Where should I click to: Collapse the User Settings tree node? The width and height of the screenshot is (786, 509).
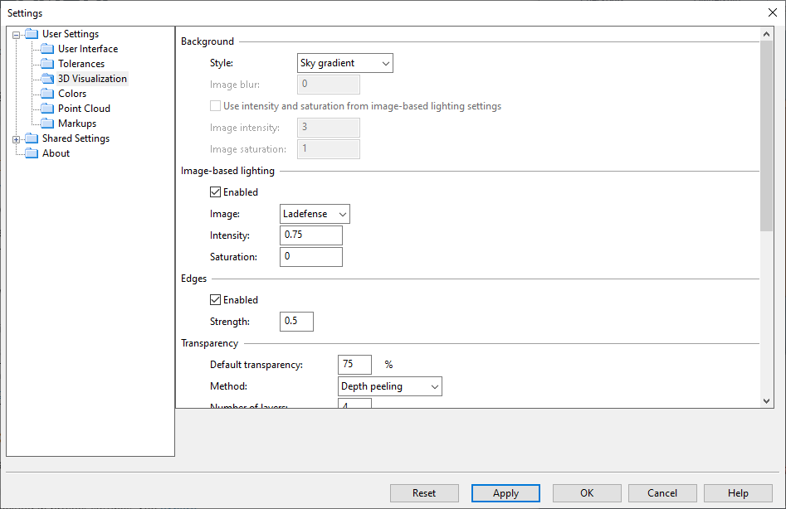click(x=17, y=35)
